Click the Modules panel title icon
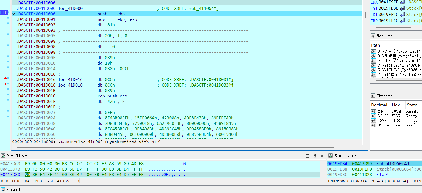Viewport: 422px width, 193px height. 373,36
